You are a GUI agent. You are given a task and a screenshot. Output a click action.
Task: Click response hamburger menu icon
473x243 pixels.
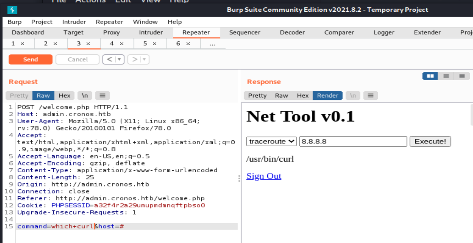click(370, 95)
